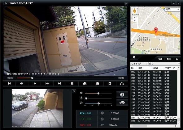This screenshot has height=130, width=183.
Task: Click the SD card icon
Action: tap(169, 59)
